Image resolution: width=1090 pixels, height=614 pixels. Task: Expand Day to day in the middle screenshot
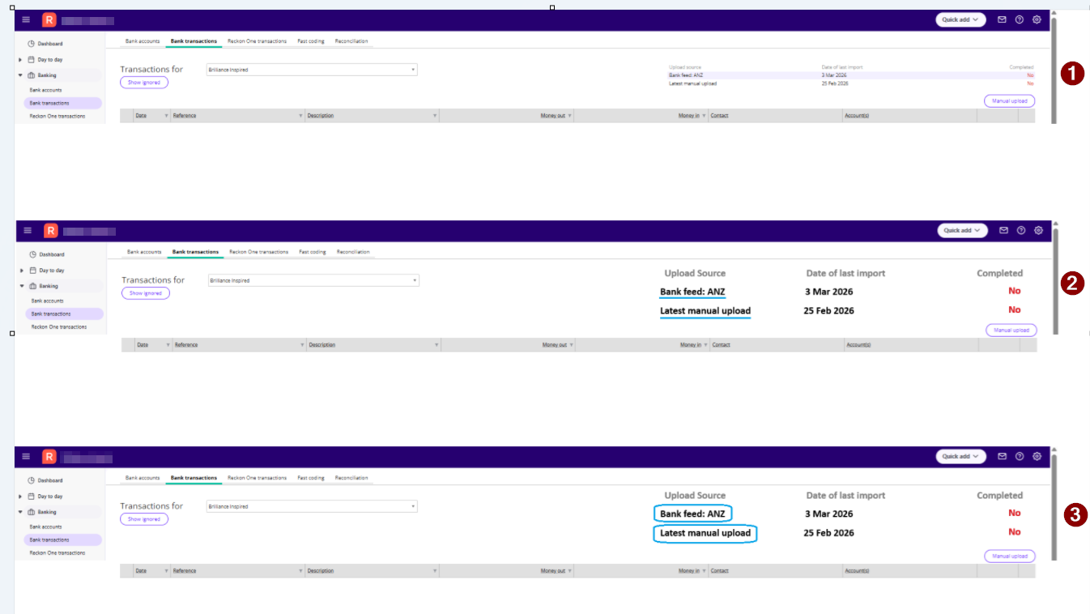click(x=23, y=271)
